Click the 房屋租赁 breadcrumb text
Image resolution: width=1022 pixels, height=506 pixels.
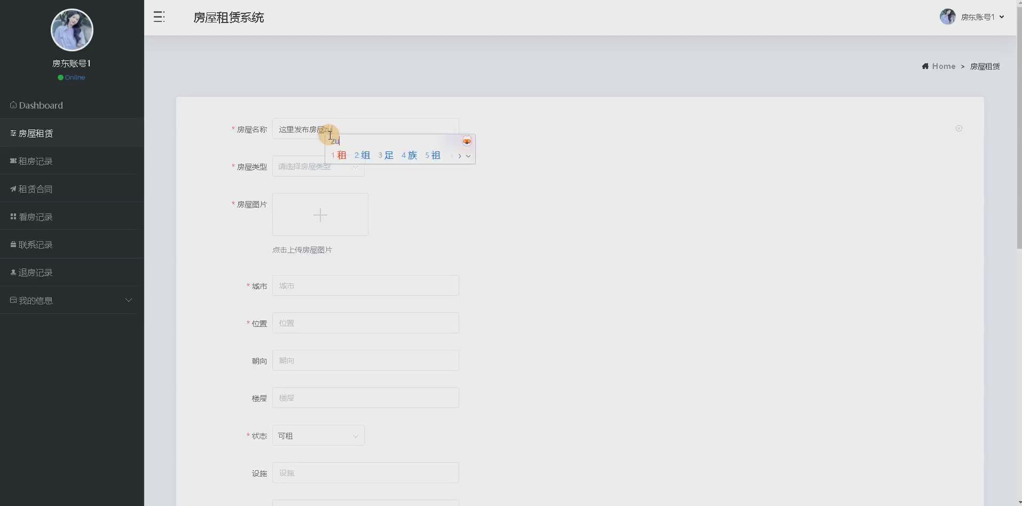(985, 66)
